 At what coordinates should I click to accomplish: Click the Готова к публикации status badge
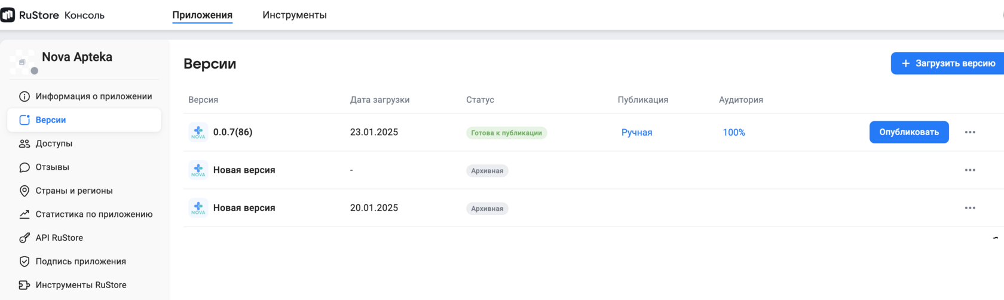pyautogui.click(x=506, y=133)
